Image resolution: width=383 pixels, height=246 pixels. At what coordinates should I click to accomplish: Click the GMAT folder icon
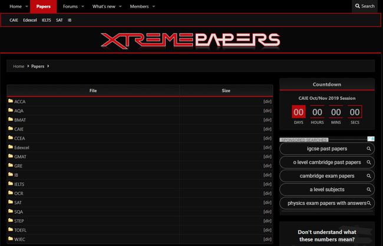(x=11, y=156)
